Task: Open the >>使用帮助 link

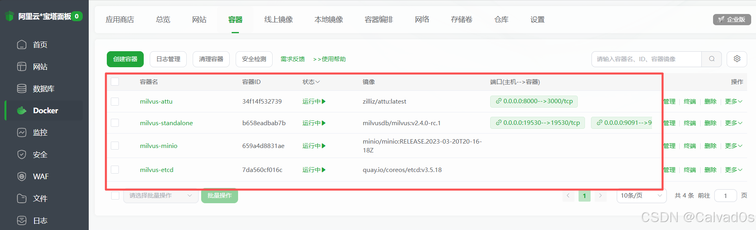Action: [330, 59]
